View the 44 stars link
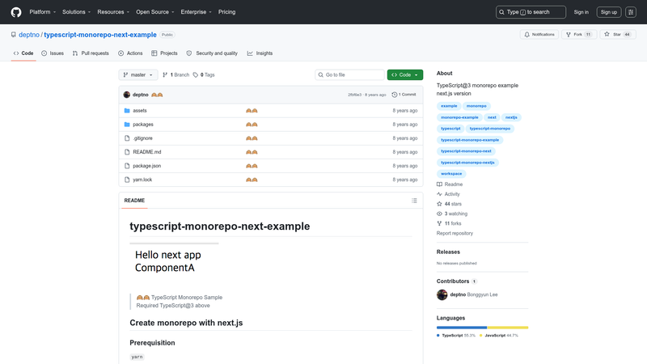 click(x=449, y=204)
